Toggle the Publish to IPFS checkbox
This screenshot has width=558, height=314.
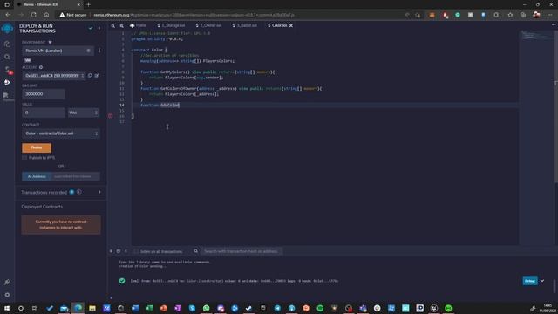point(24,158)
